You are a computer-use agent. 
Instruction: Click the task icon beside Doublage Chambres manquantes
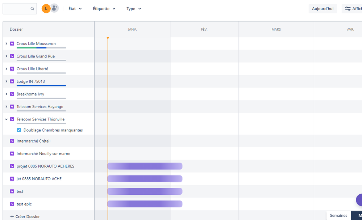pyautogui.click(x=18, y=130)
